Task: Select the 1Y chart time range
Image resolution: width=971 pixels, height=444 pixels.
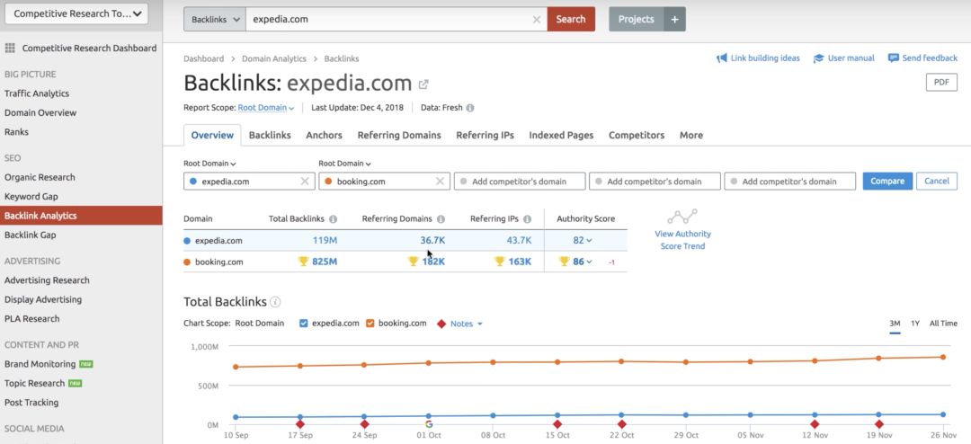Action: click(915, 324)
